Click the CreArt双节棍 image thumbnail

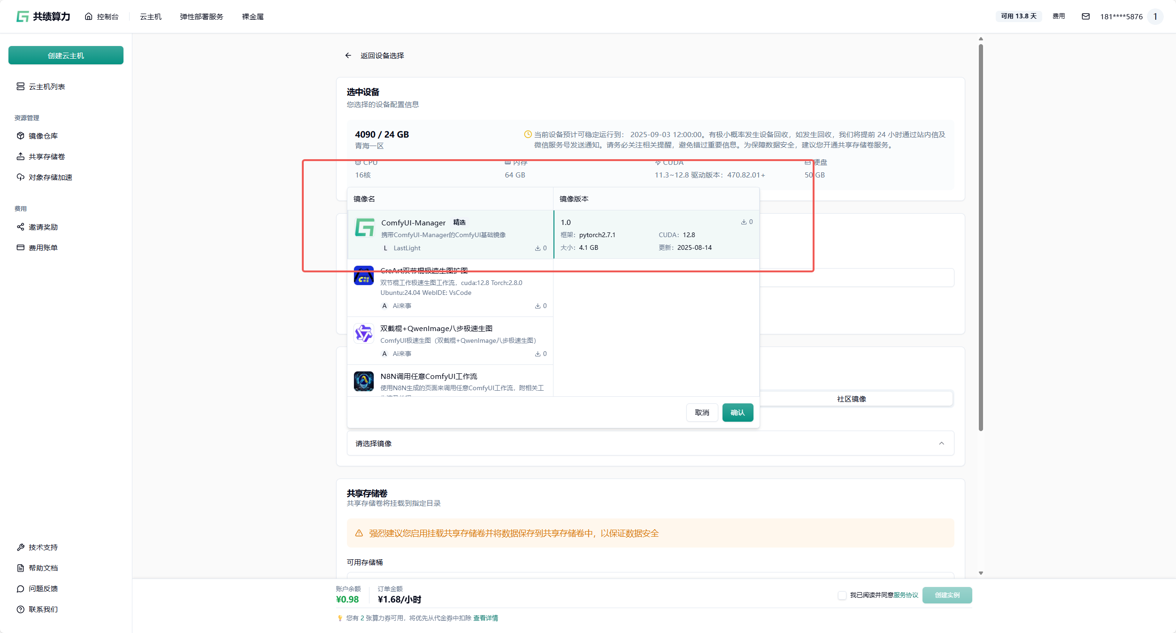tap(364, 276)
